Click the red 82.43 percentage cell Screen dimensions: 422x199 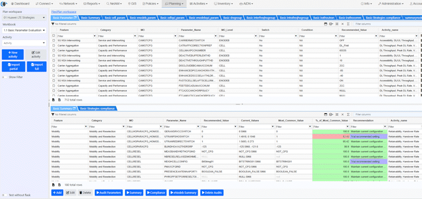click(330, 136)
